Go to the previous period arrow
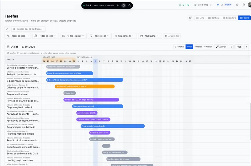Image resolution: width=251 pixels, height=166 pixels. coord(231,47)
